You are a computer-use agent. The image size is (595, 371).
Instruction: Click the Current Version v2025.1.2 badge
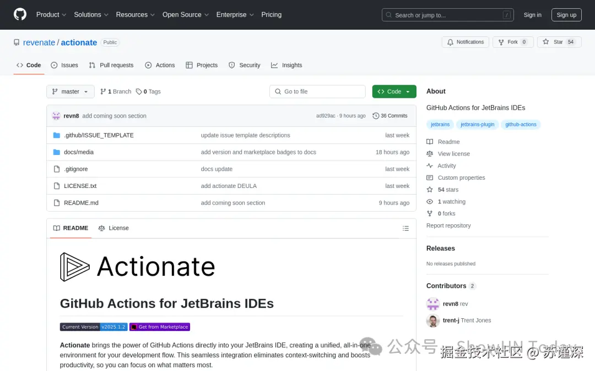94,327
